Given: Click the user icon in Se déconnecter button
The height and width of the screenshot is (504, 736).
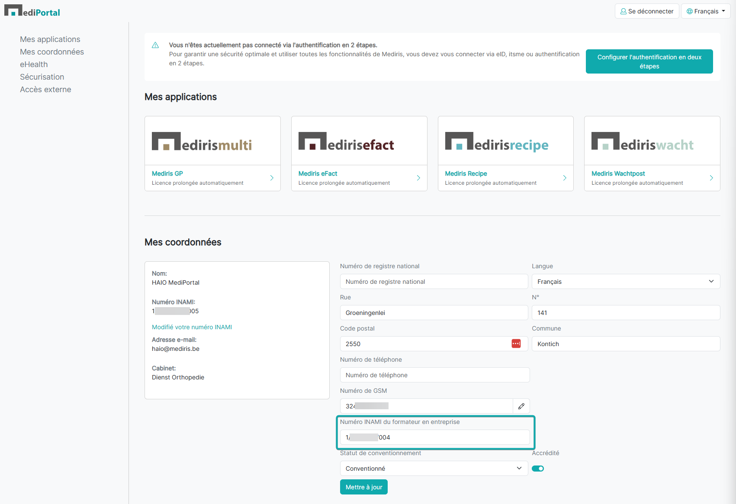Looking at the screenshot, I should (624, 11).
